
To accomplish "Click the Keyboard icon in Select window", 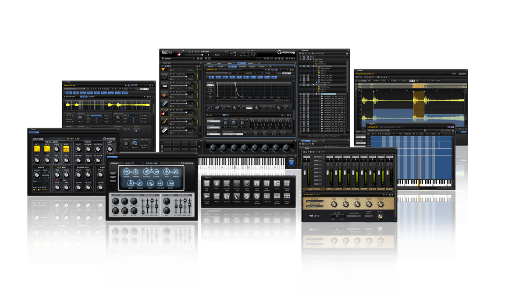I will pyautogui.click(x=267, y=196).
